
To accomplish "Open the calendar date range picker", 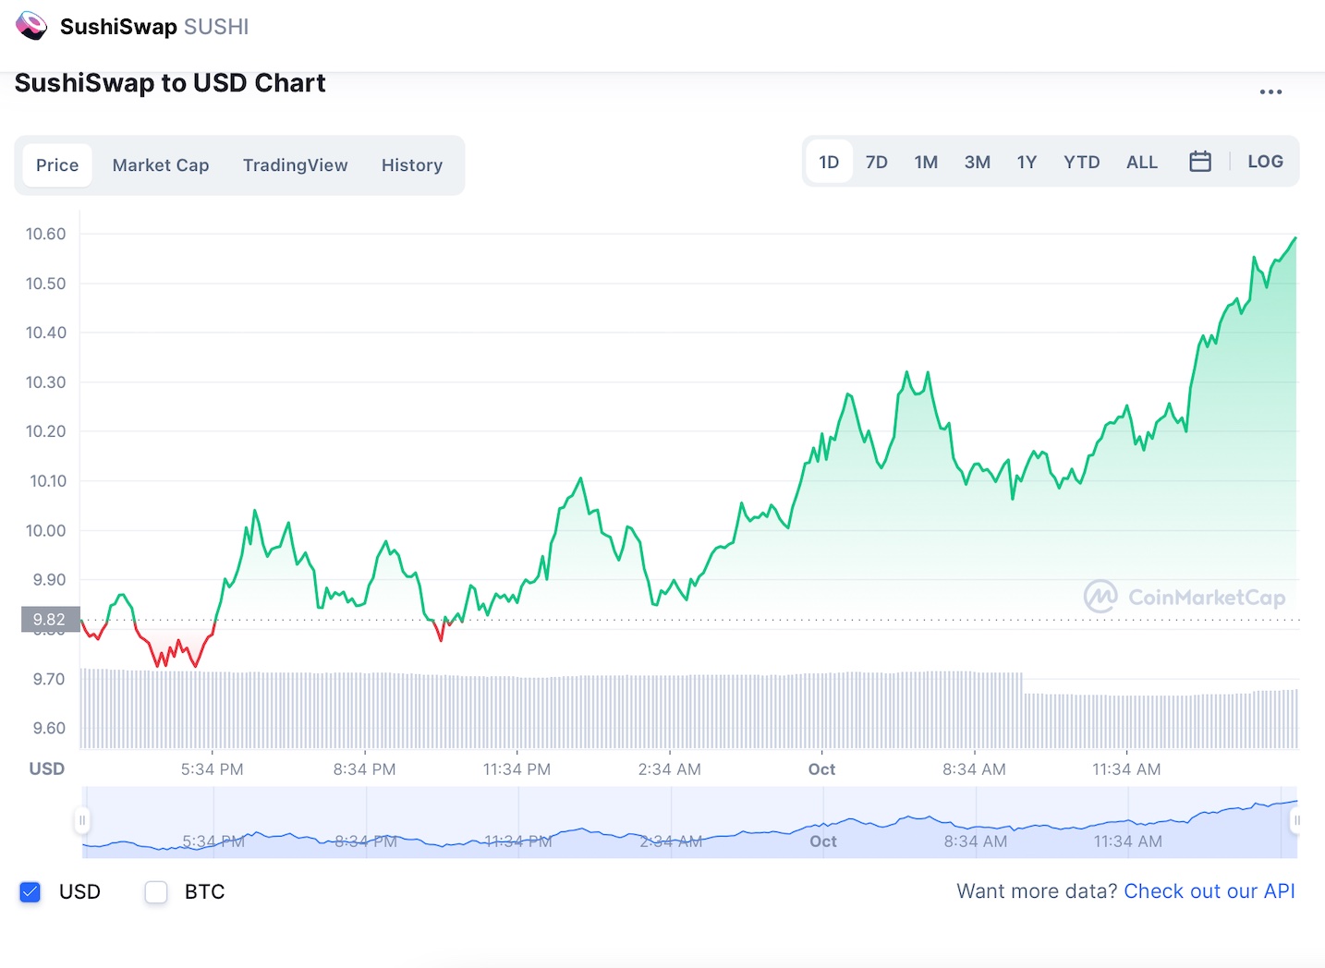I will 1199,162.
